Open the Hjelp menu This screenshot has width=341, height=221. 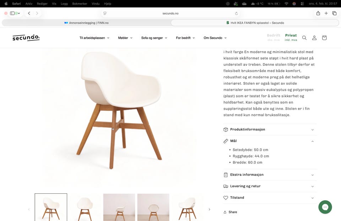(x=107, y=4)
